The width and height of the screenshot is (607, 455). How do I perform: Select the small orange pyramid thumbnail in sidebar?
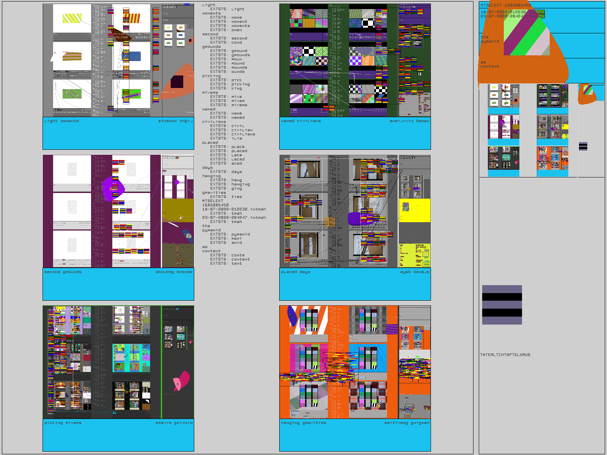point(587,94)
